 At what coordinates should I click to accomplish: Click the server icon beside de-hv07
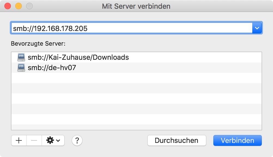coord(21,68)
